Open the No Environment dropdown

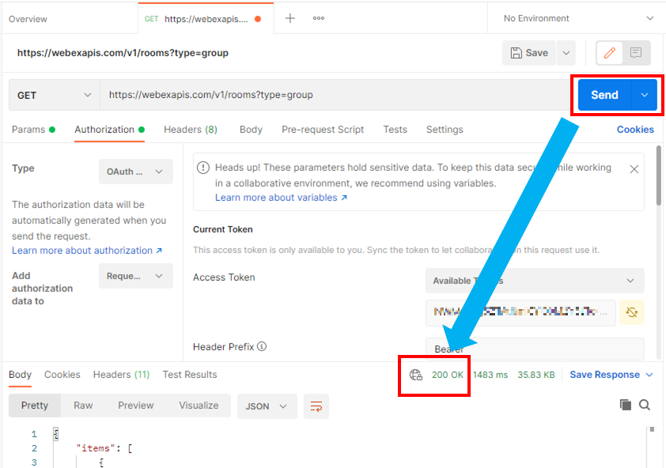click(x=578, y=18)
